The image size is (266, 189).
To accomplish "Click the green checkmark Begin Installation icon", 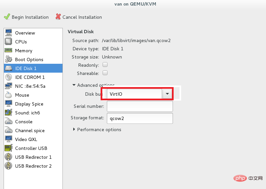I will 7,17.
